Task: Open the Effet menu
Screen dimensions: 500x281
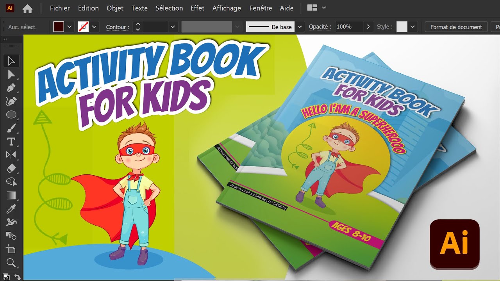Action: click(x=197, y=8)
